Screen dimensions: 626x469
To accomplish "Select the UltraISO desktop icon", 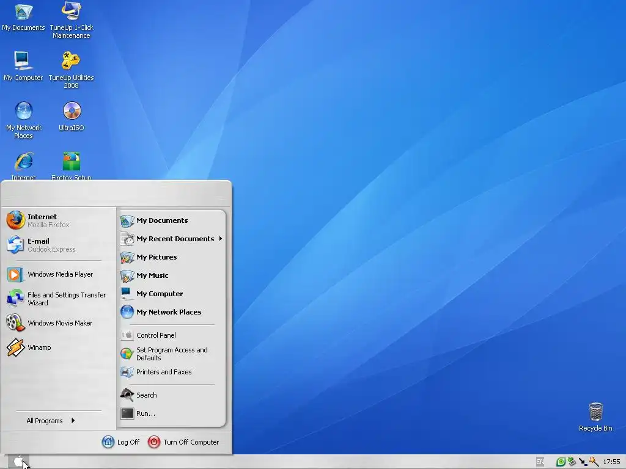I will point(72,116).
